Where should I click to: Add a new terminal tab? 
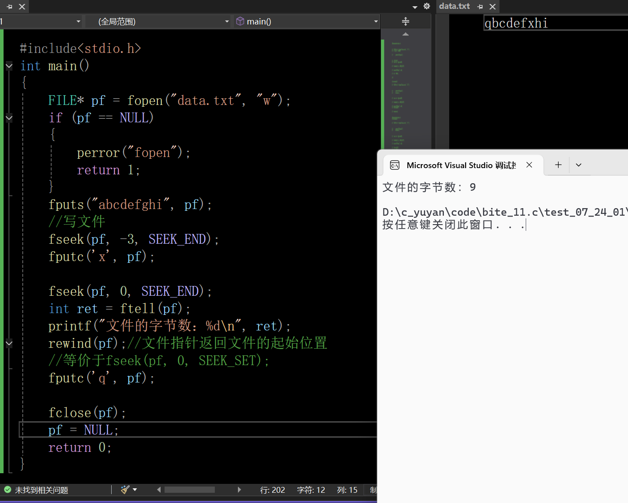click(558, 165)
